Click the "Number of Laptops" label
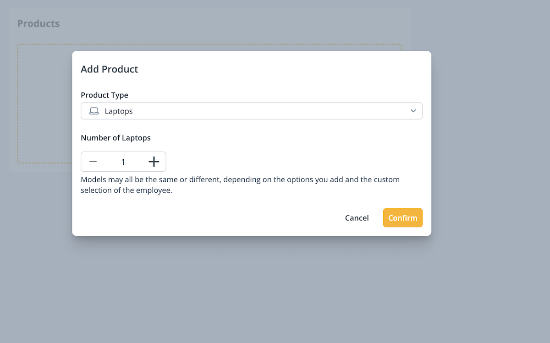 115,137
